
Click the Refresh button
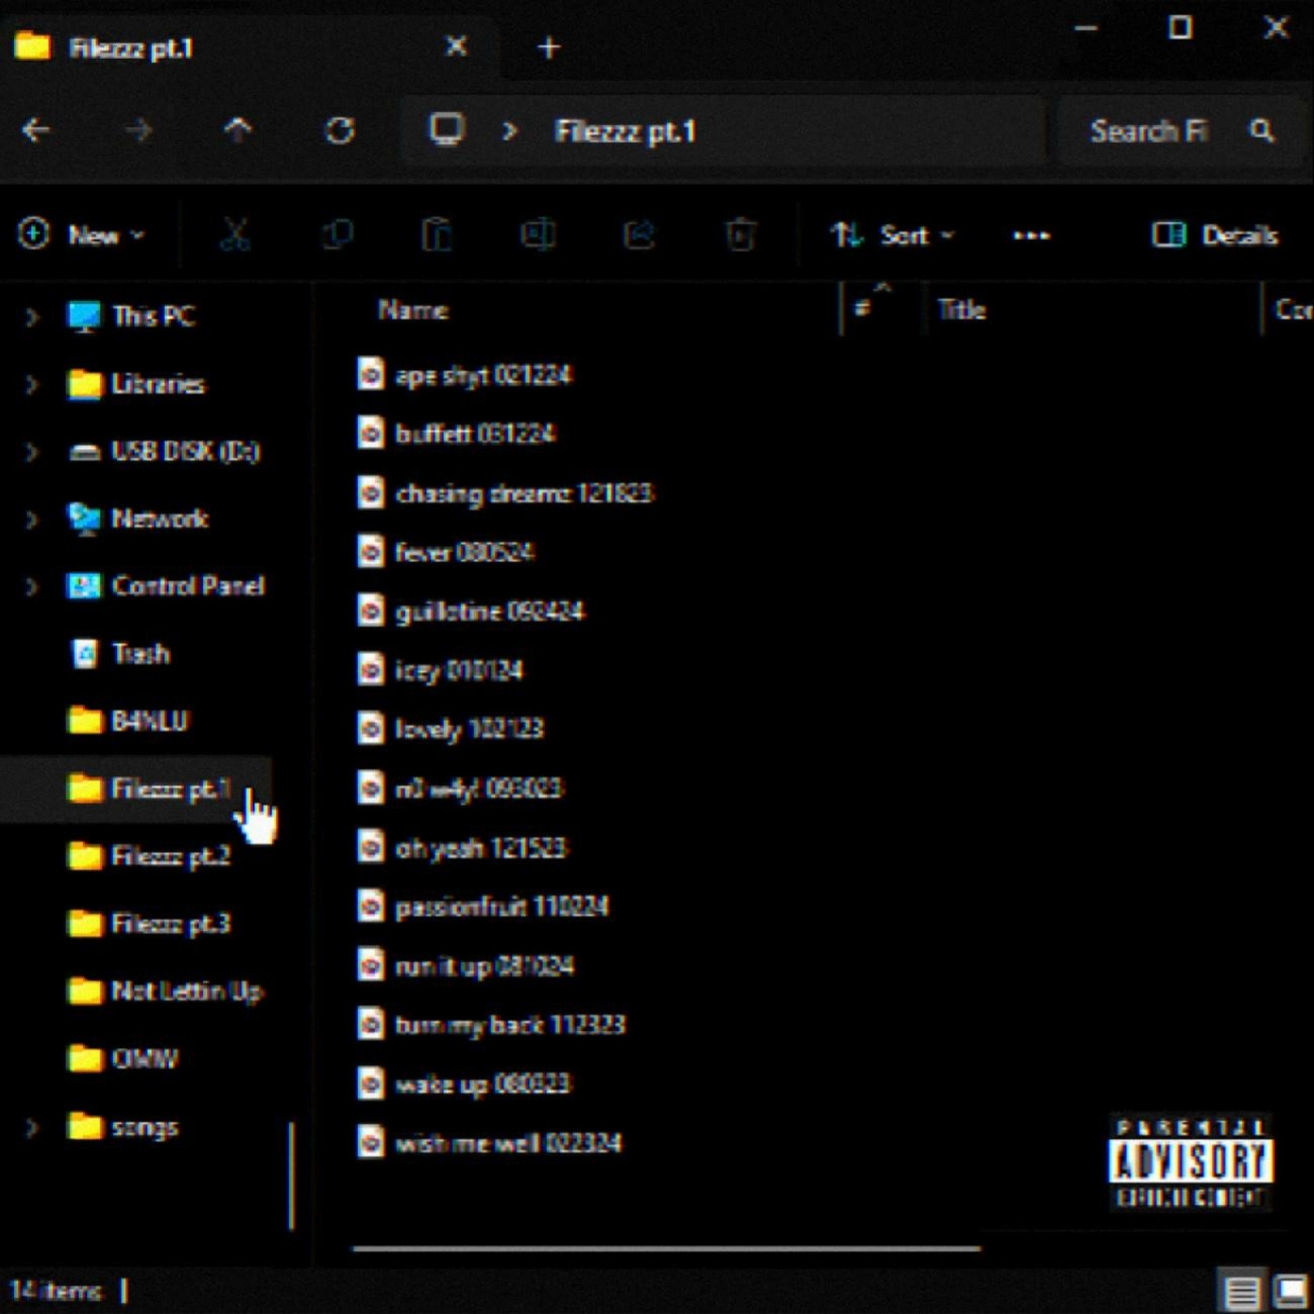pyautogui.click(x=339, y=131)
